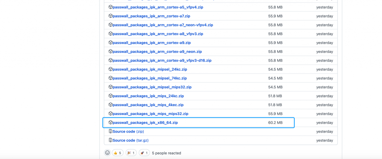Viewport: 382px width, 159px height.
Task: Download passwall_packages_ipk_mips_mips32.zip
Action: click(151, 114)
